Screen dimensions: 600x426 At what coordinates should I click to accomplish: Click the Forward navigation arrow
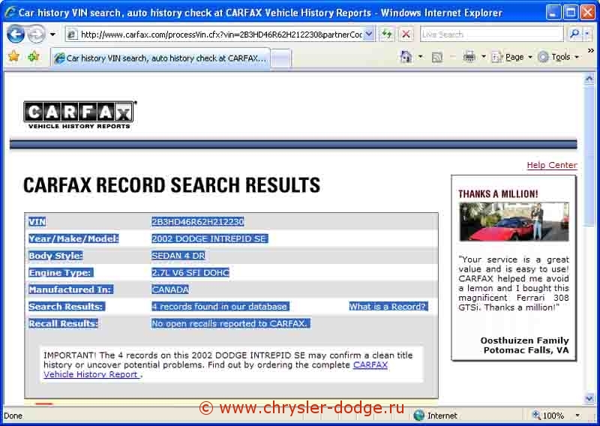tap(36, 34)
